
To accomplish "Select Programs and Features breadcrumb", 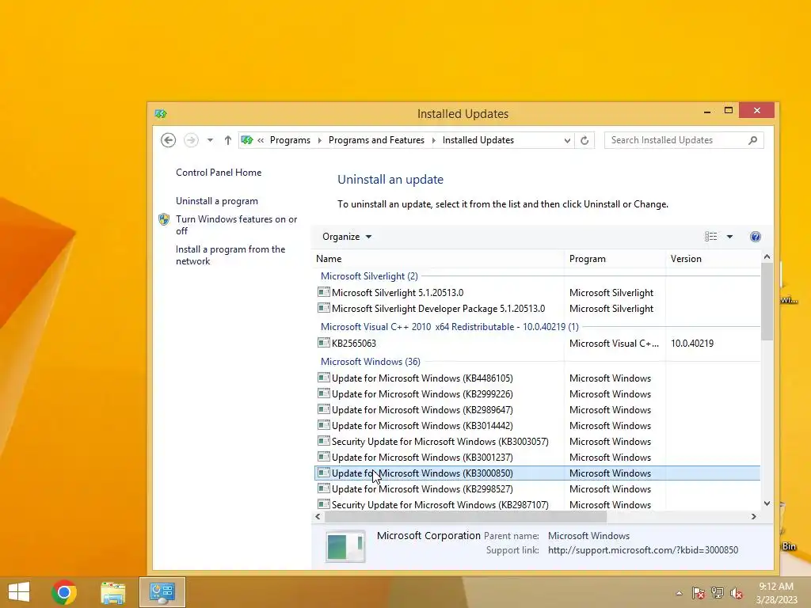I will tap(376, 140).
